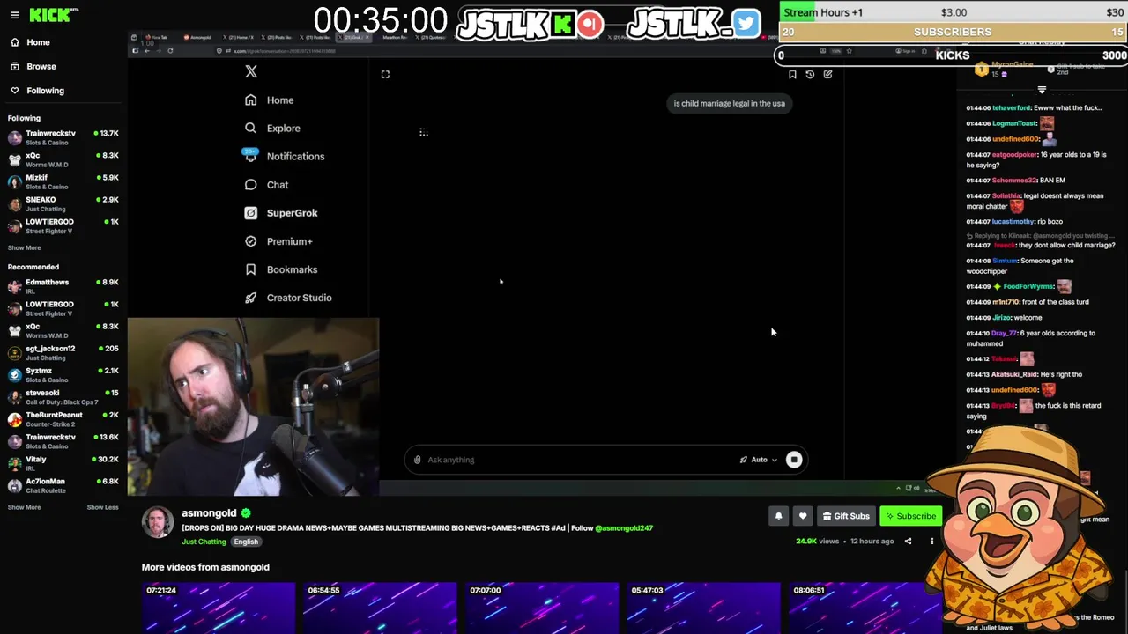
Task: Open SNEAKO channel in Following list
Action: click(63, 203)
